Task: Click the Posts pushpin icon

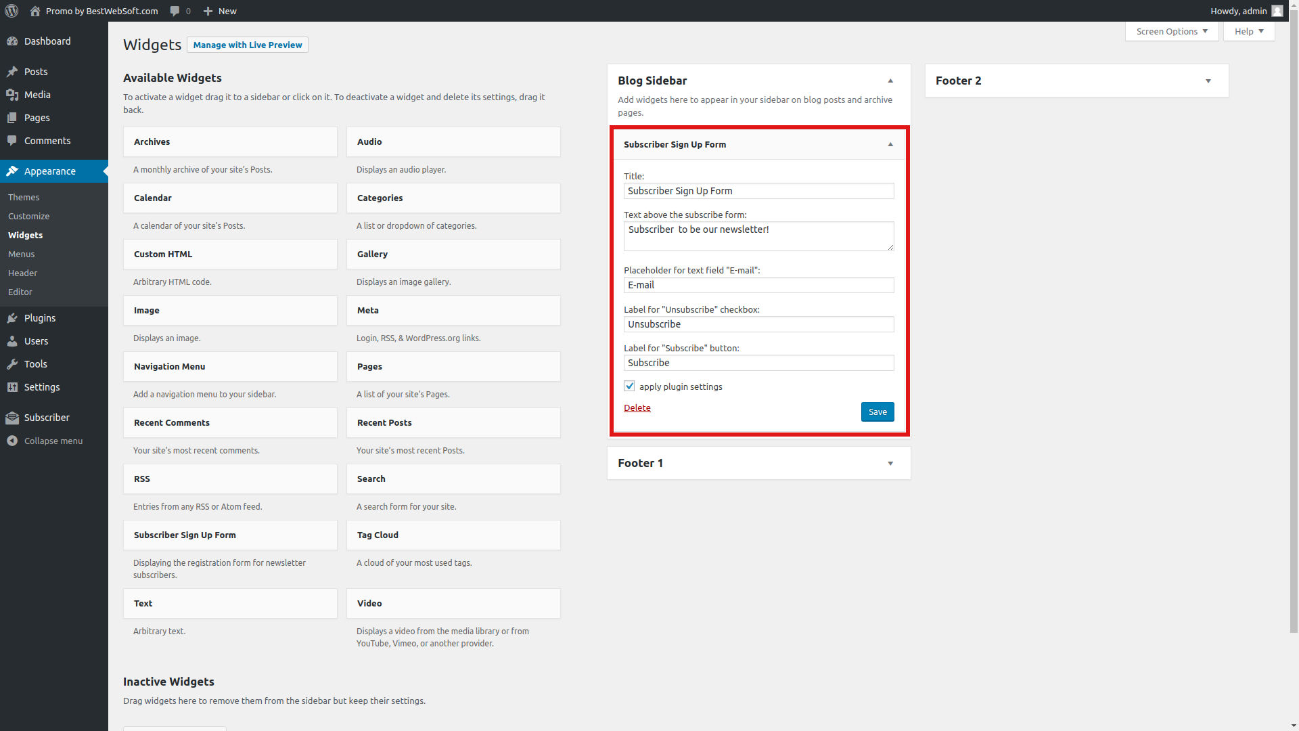Action: [x=12, y=72]
